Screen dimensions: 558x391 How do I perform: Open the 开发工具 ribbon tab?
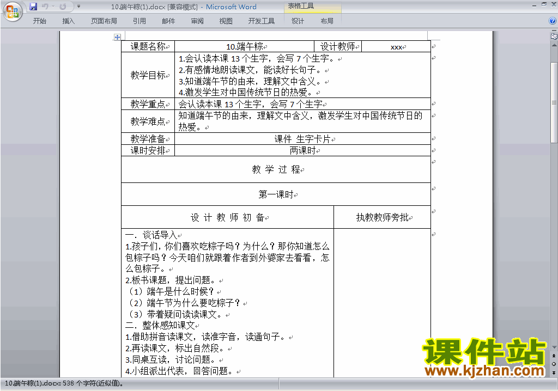pos(262,21)
